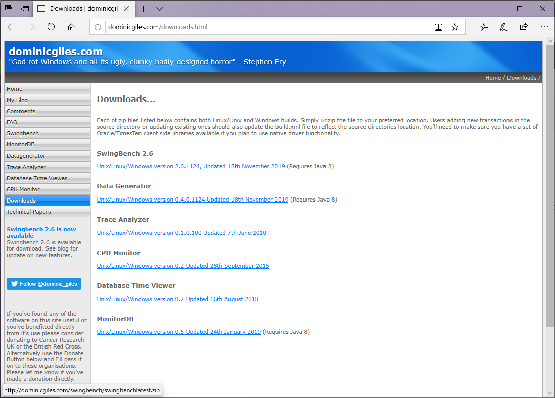Select highlighted Downloads sidebar item
This screenshot has width=555, height=398.
pyautogui.click(x=48, y=200)
